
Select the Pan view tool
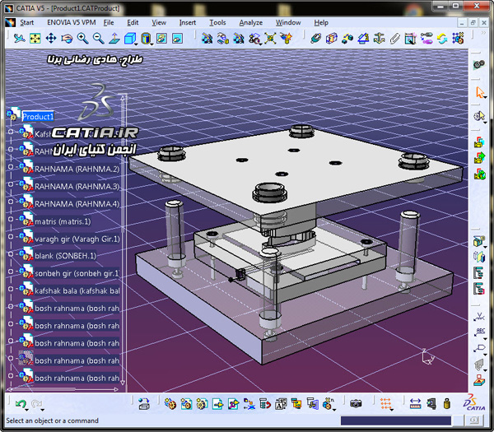[x=51, y=39]
